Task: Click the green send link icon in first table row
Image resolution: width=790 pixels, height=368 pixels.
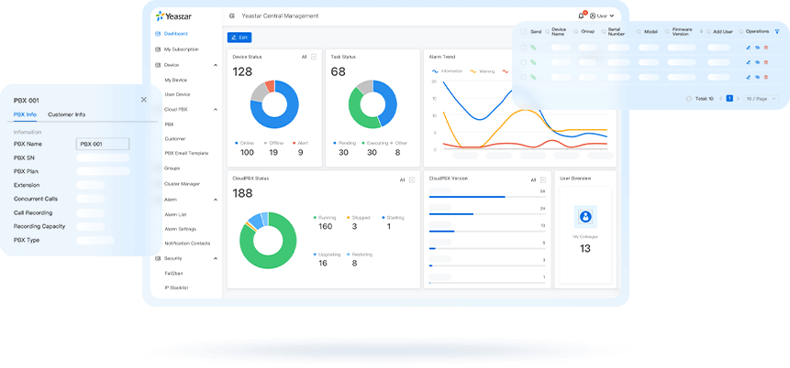Action: (534, 48)
